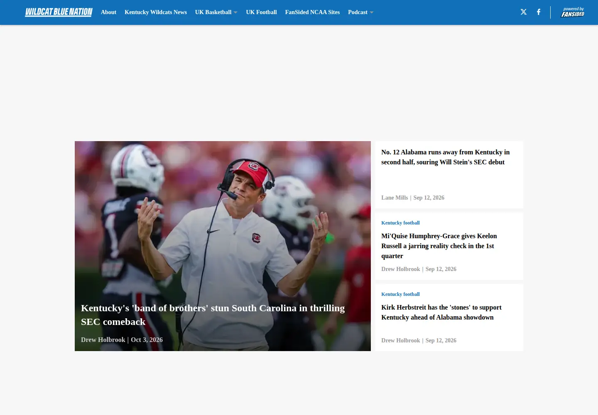
Task: Open Drew Holbrook byline on Humphrey-Grace story
Action: tap(401, 269)
